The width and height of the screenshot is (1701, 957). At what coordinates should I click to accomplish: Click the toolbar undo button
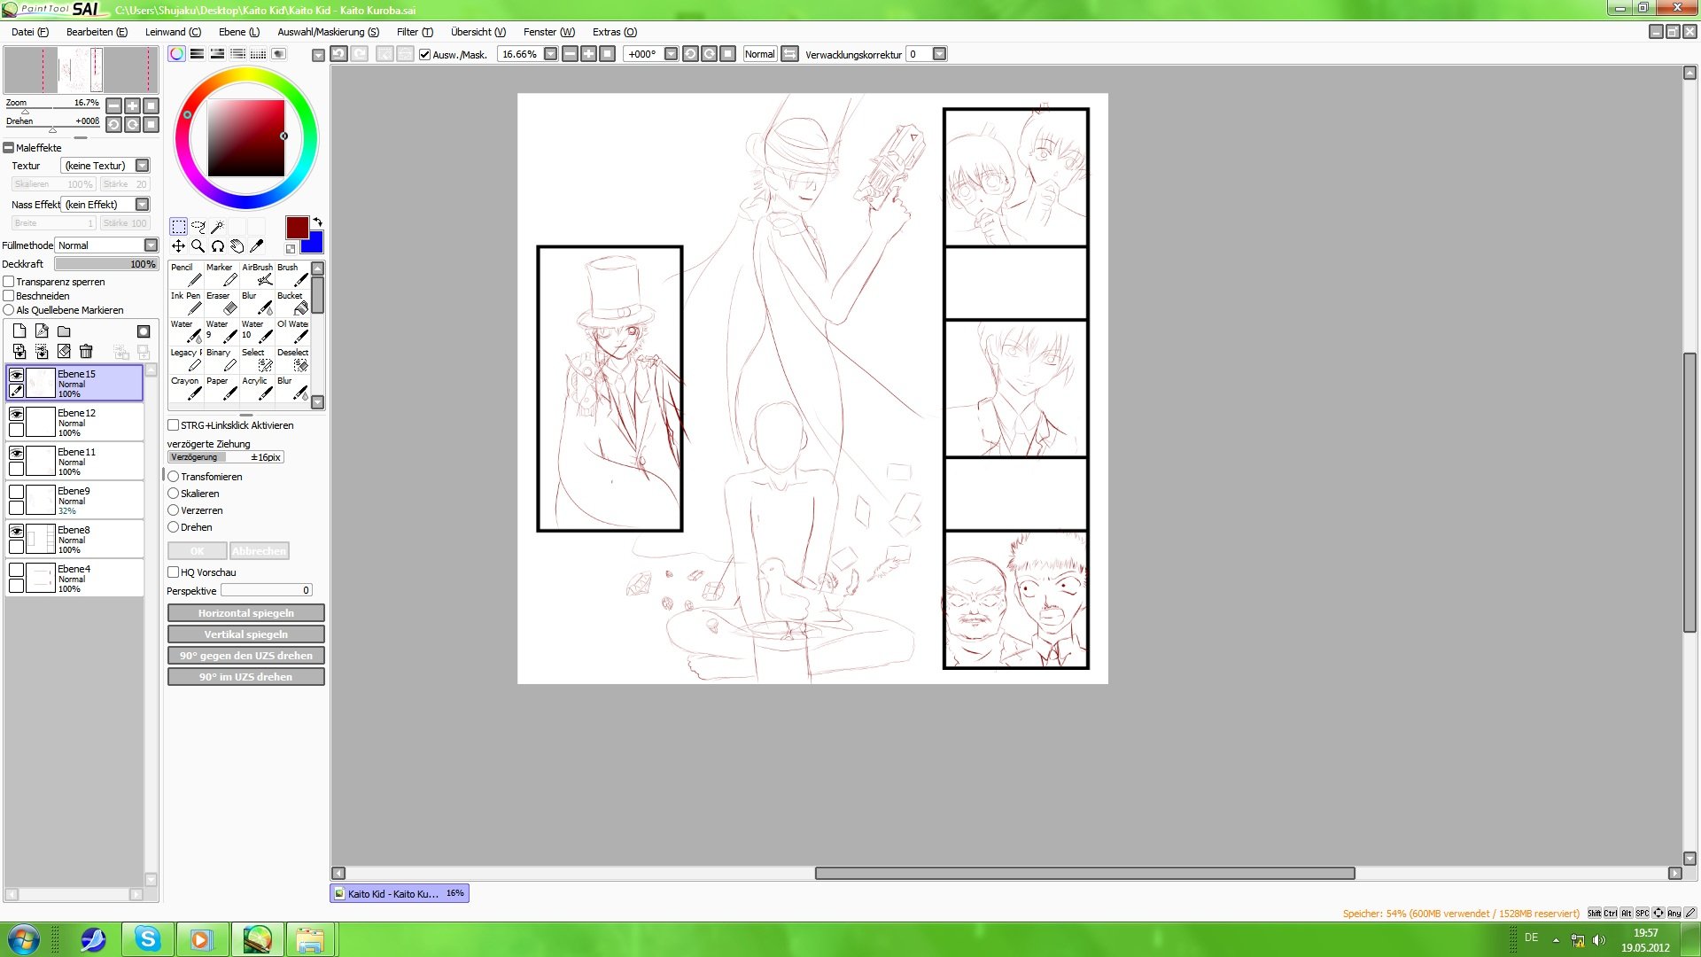pyautogui.click(x=338, y=54)
